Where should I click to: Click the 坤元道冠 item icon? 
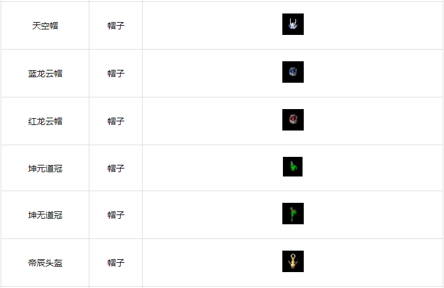click(x=293, y=167)
